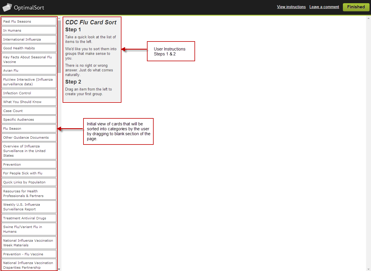
Task: Click the Infection Control card
Action: 29,93
